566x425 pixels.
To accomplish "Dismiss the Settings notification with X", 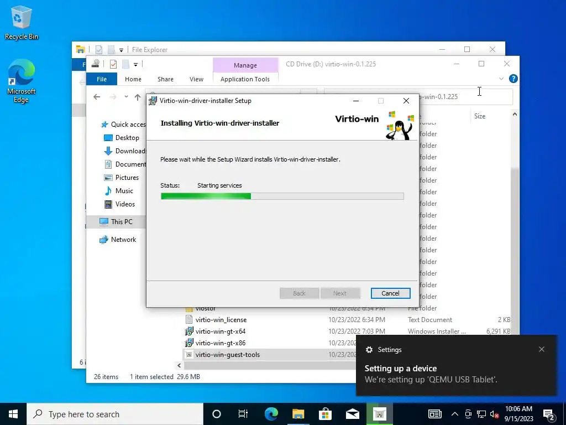I will pos(542,349).
